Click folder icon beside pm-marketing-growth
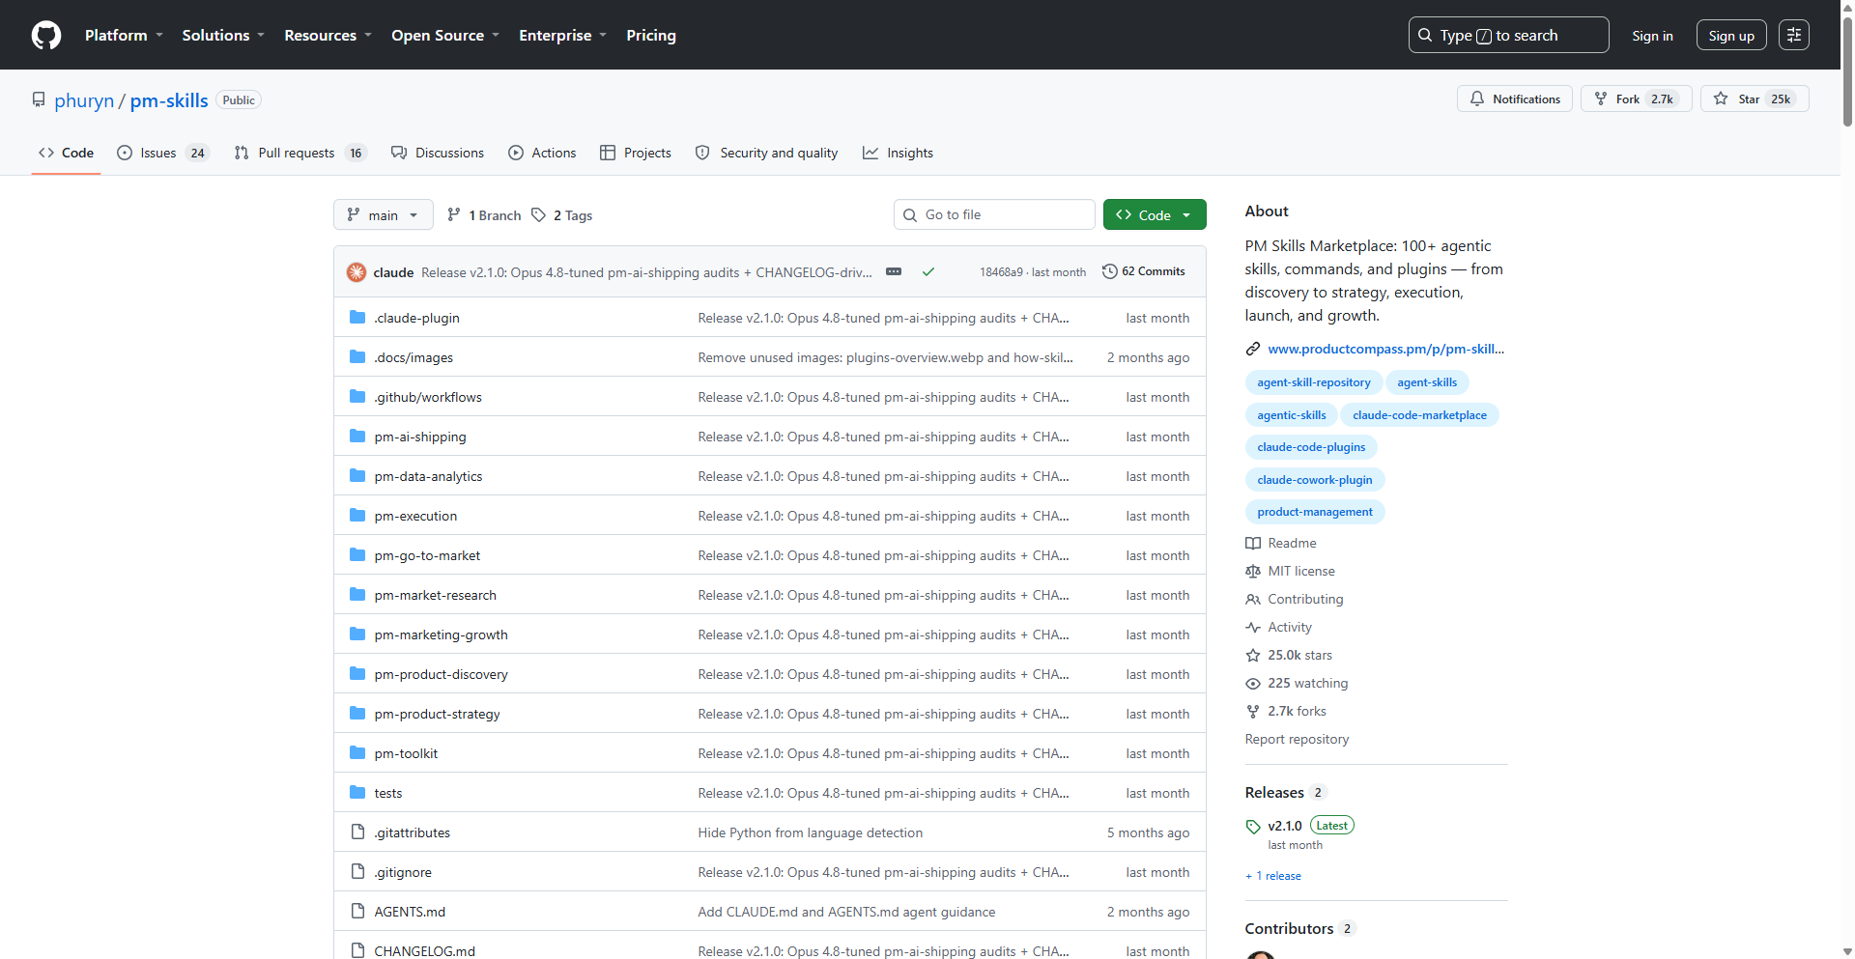 point(357,635)
